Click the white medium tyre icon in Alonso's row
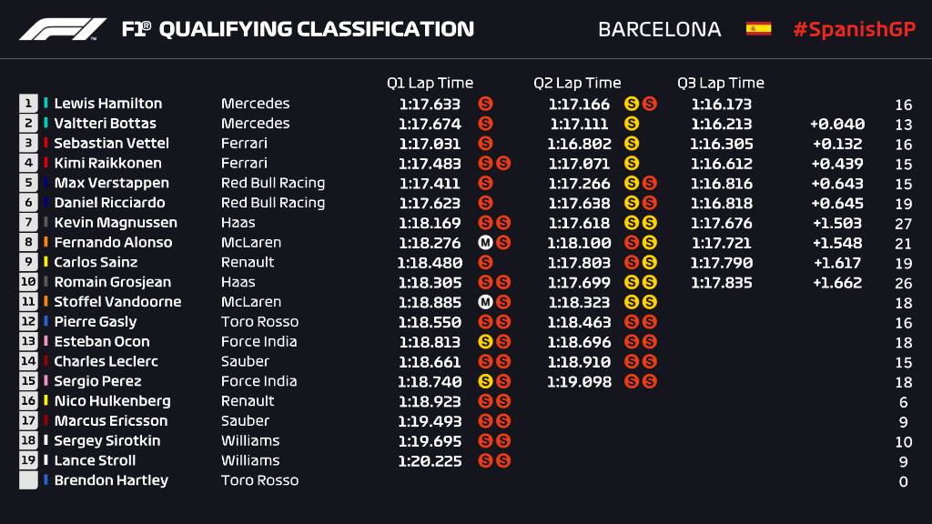 [x=485, y=243]
